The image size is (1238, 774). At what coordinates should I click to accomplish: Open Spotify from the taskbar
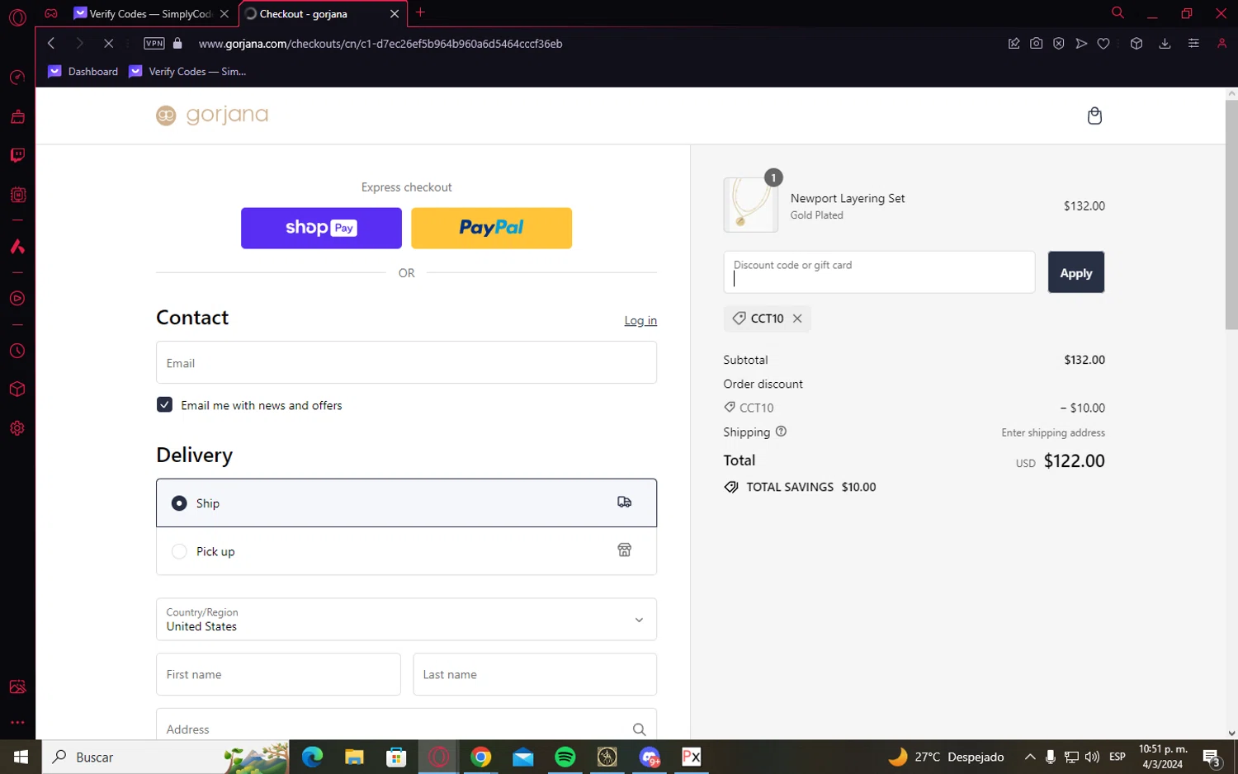click(565, 757)
